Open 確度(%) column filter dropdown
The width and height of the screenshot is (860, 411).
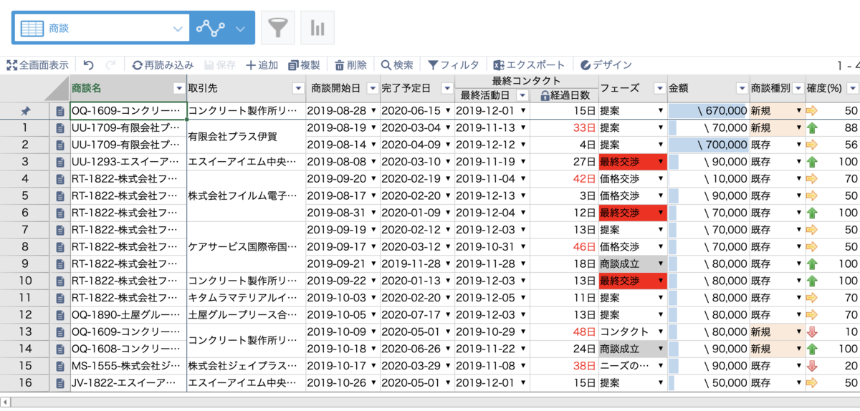pos(852,88)
